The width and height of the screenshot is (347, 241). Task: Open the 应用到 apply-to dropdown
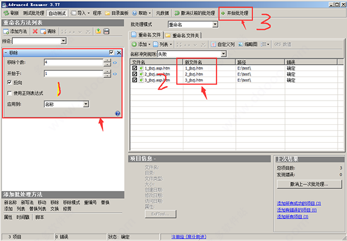86,104
